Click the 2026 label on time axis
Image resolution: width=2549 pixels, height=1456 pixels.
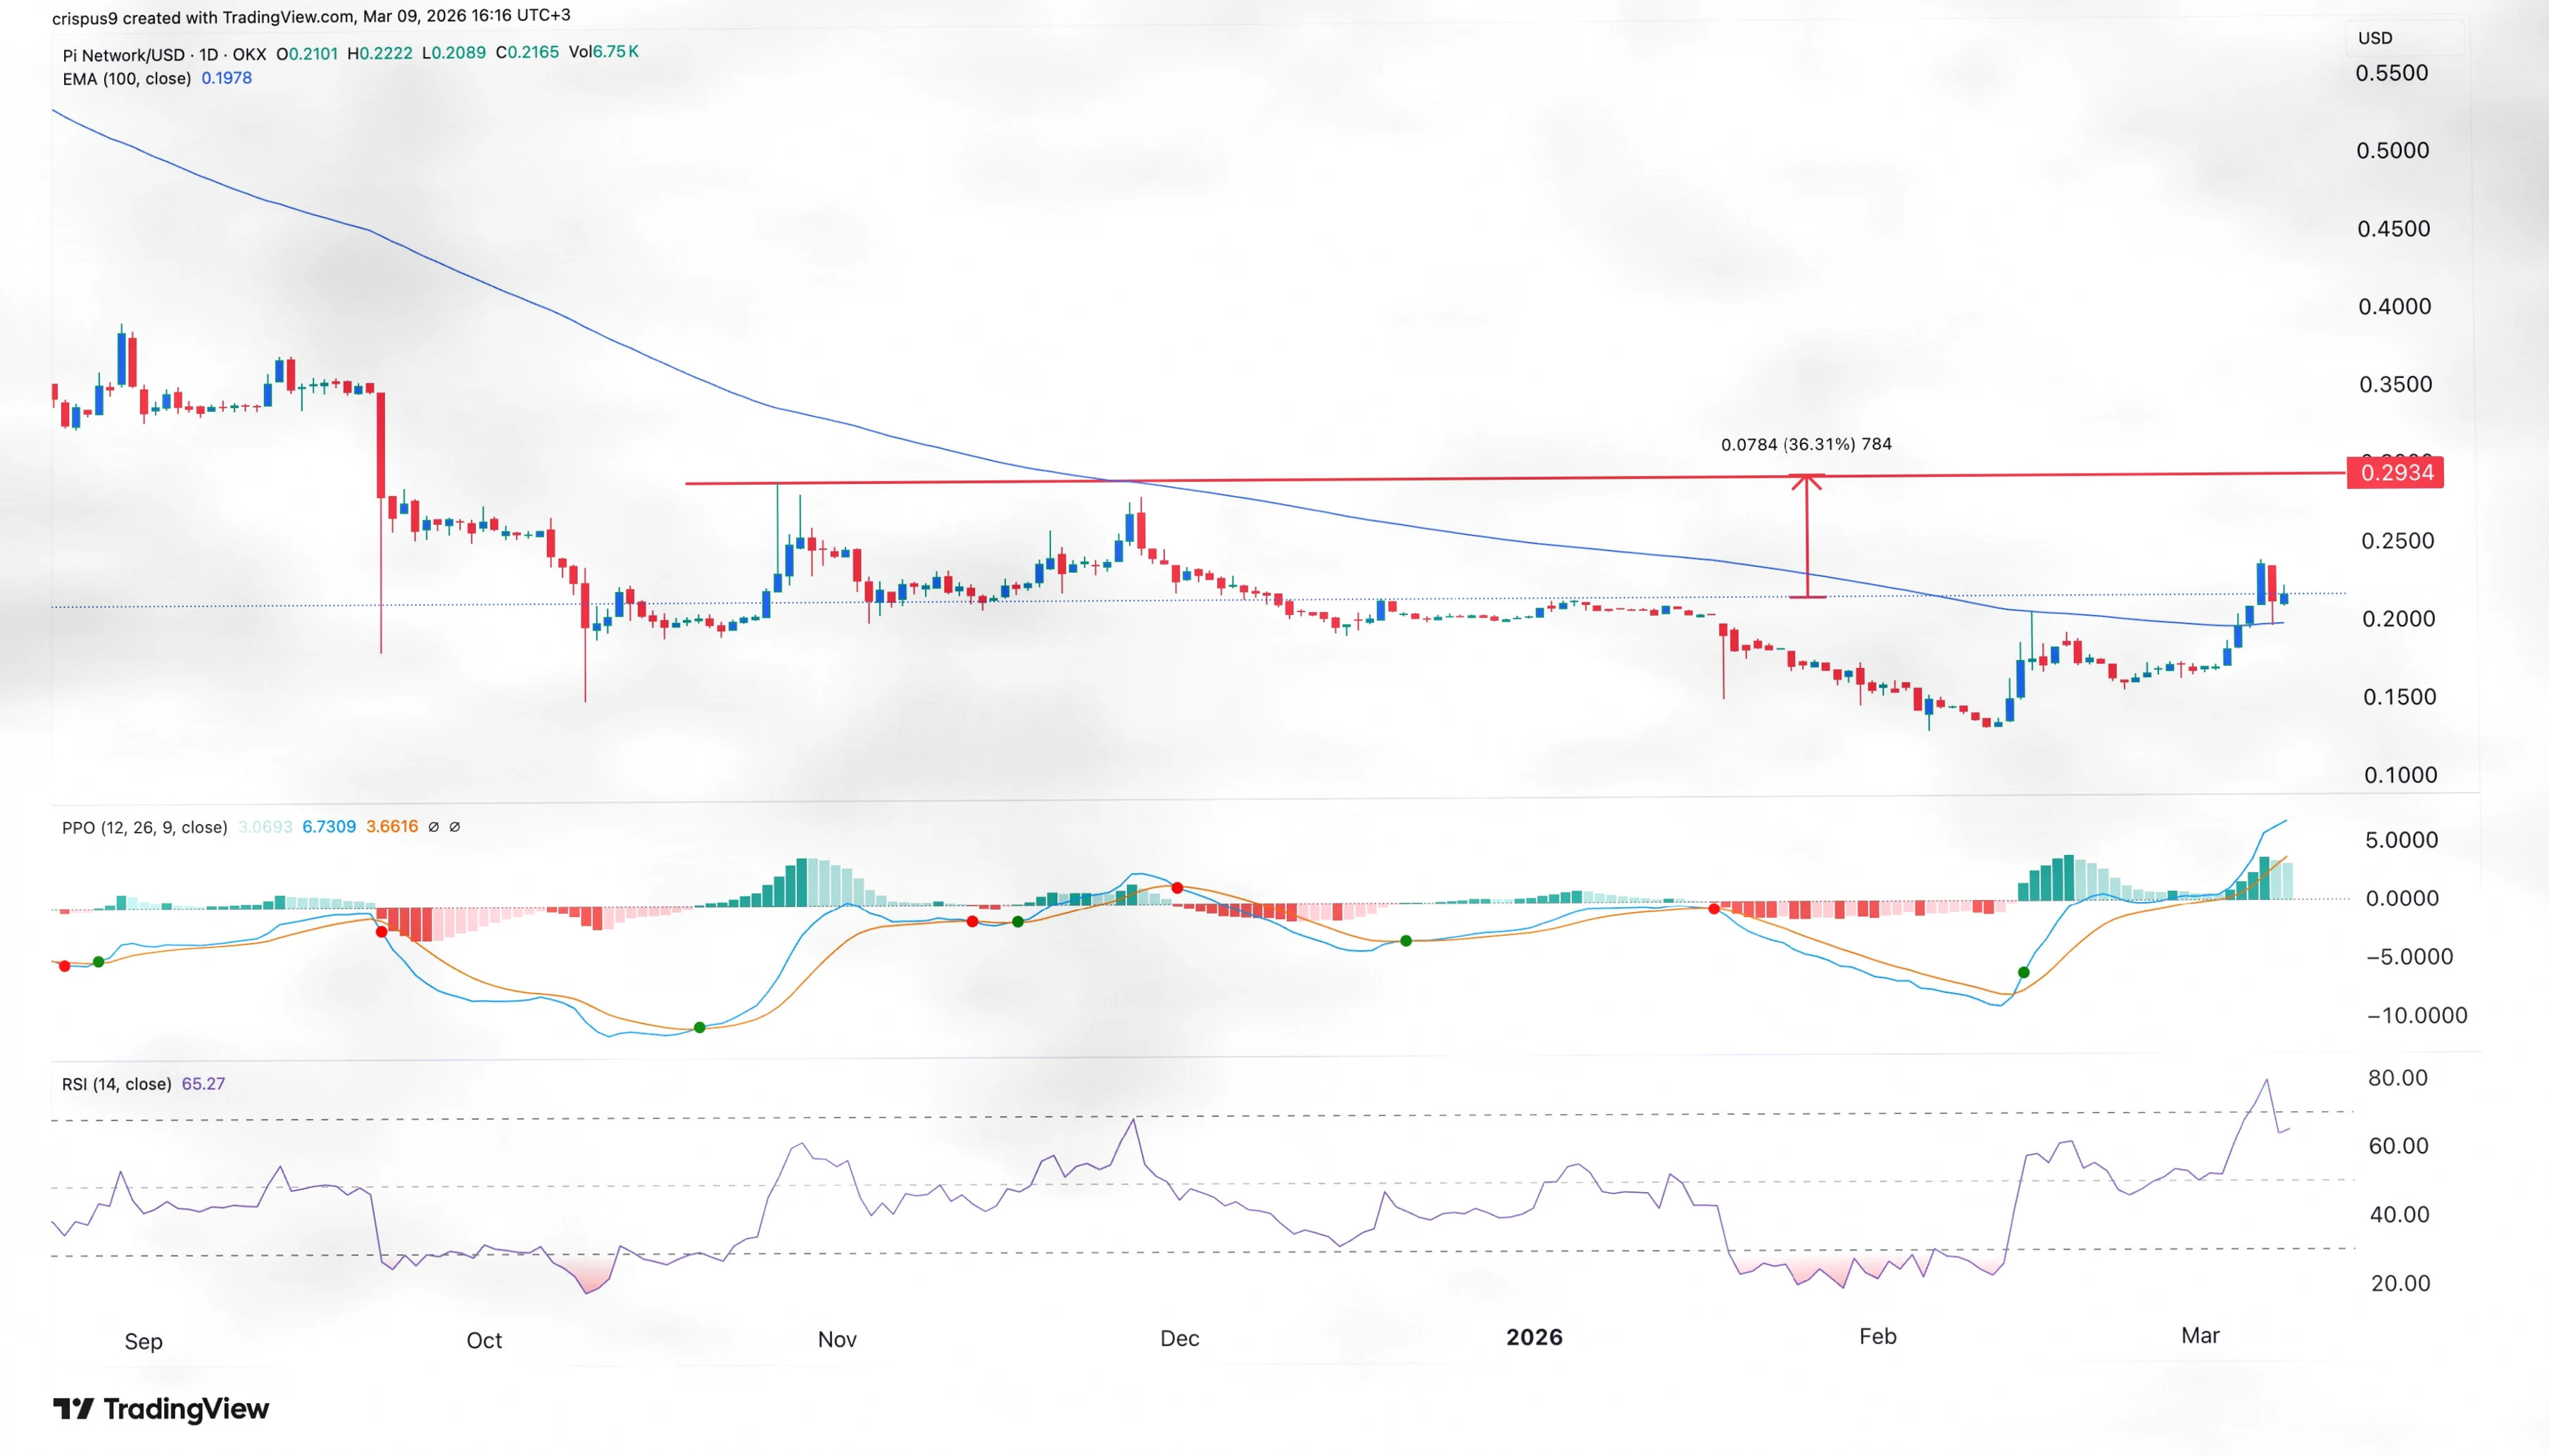click(1534, 1338)
